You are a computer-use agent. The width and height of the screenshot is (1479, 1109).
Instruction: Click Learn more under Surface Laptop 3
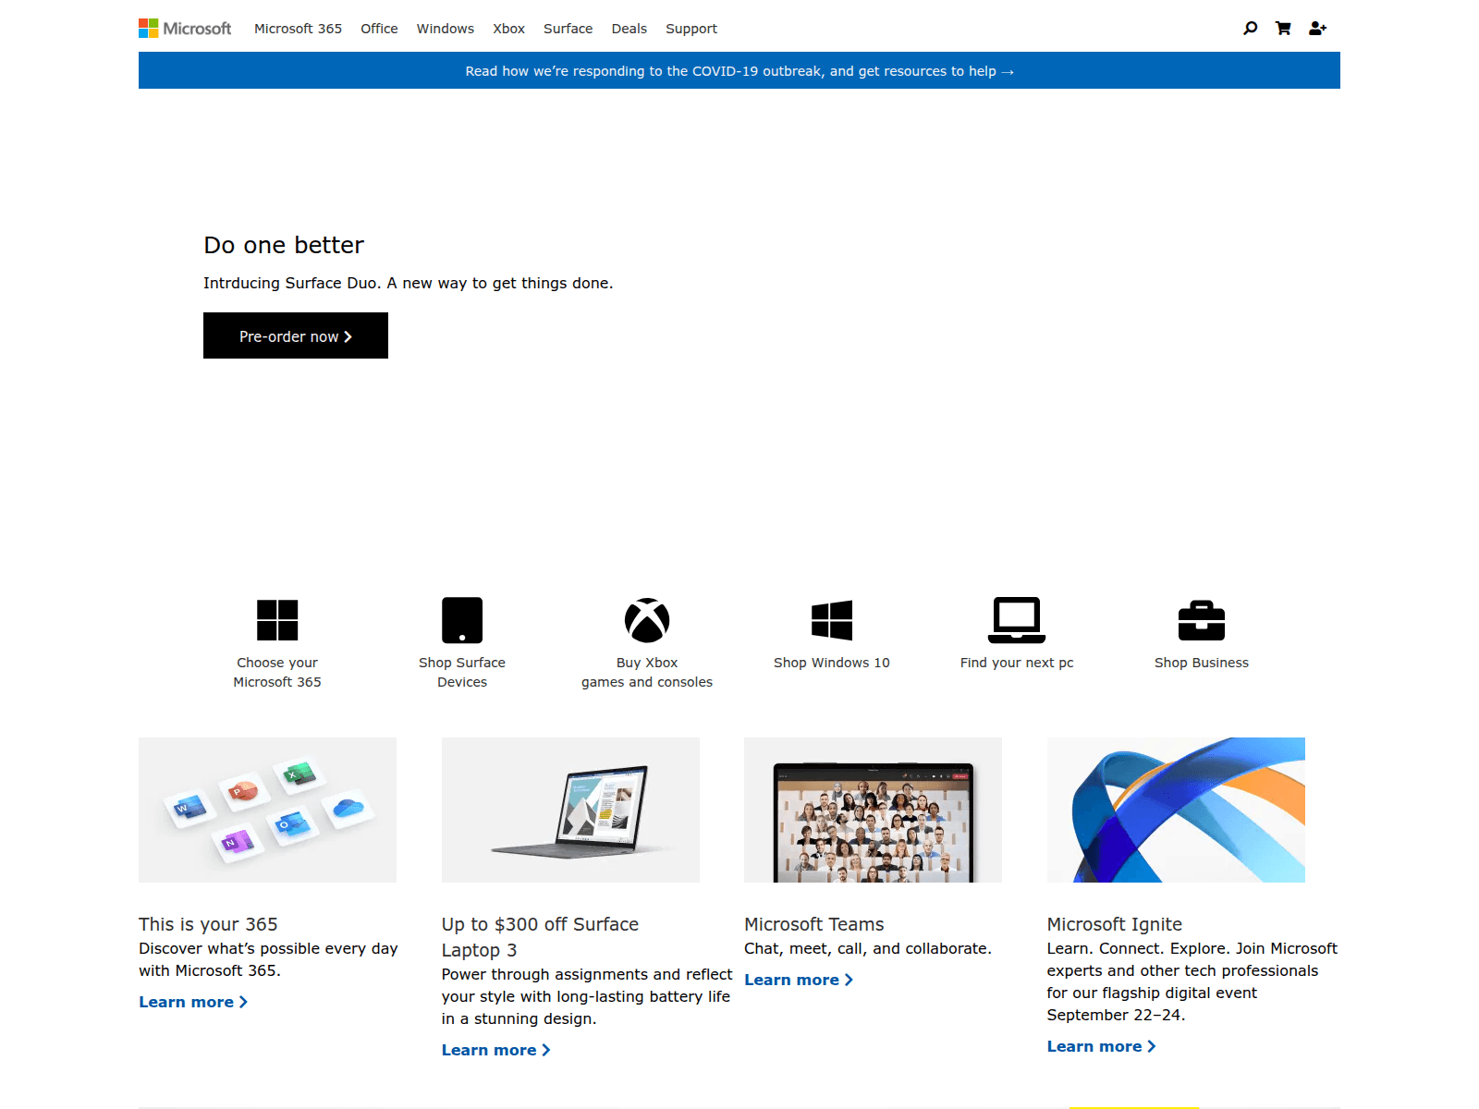click(496, 1050)
